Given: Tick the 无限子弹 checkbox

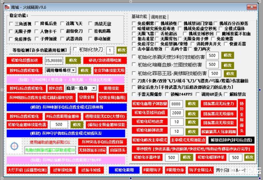Looking at the screenshot, I should coord(11,31).
